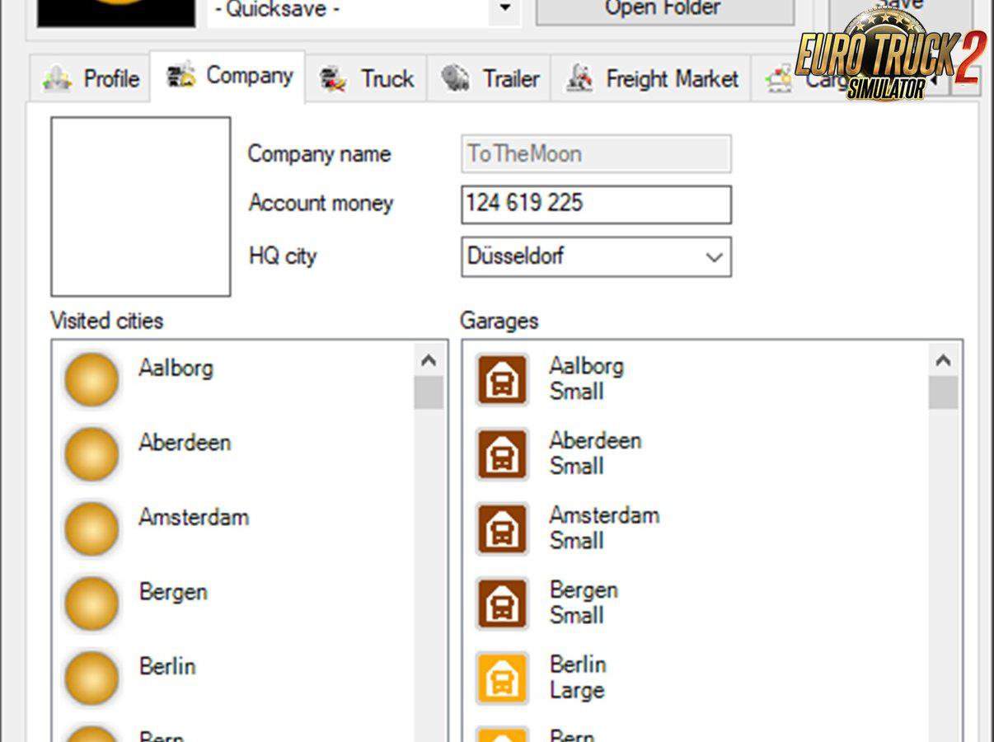Click the Berlin visited city circle
Screen dimensions: 994x742
click(91, 679)
